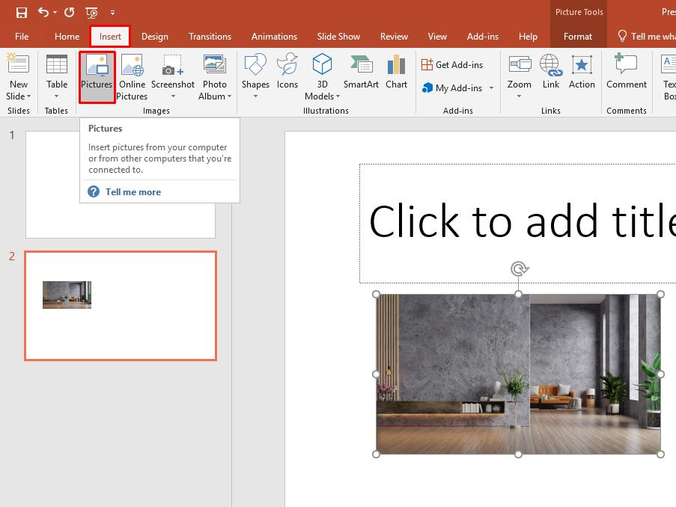Switch to the Design tab
This screenshot has height=507, width=676.
(x=154, y=36)
